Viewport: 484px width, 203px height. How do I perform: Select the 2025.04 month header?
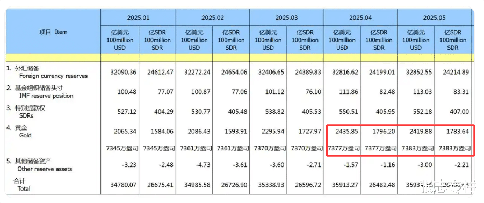tap(360, 18)
